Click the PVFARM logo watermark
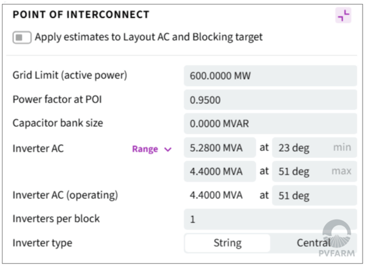365x267 pixels. pos(336,238)
